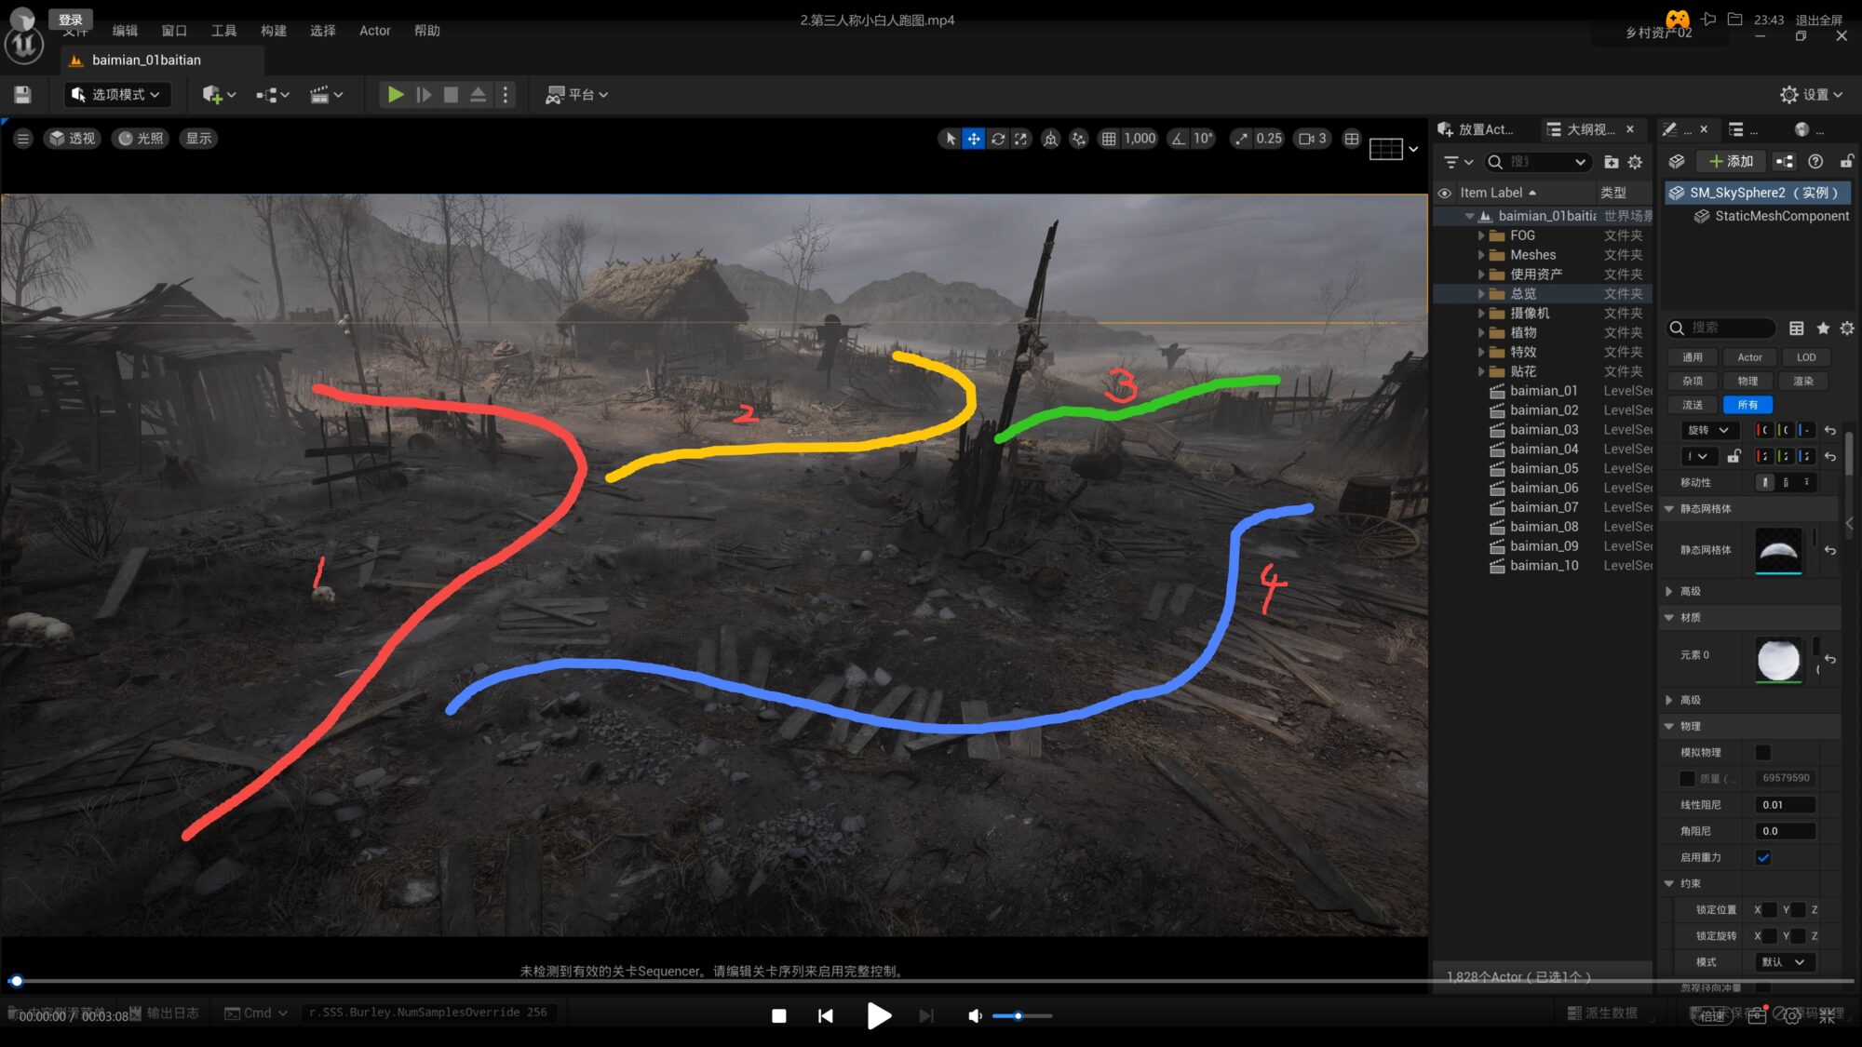
Task: Click the scale lock icon in details panel
Action: pyautogui.click(x=1734, y=456)
